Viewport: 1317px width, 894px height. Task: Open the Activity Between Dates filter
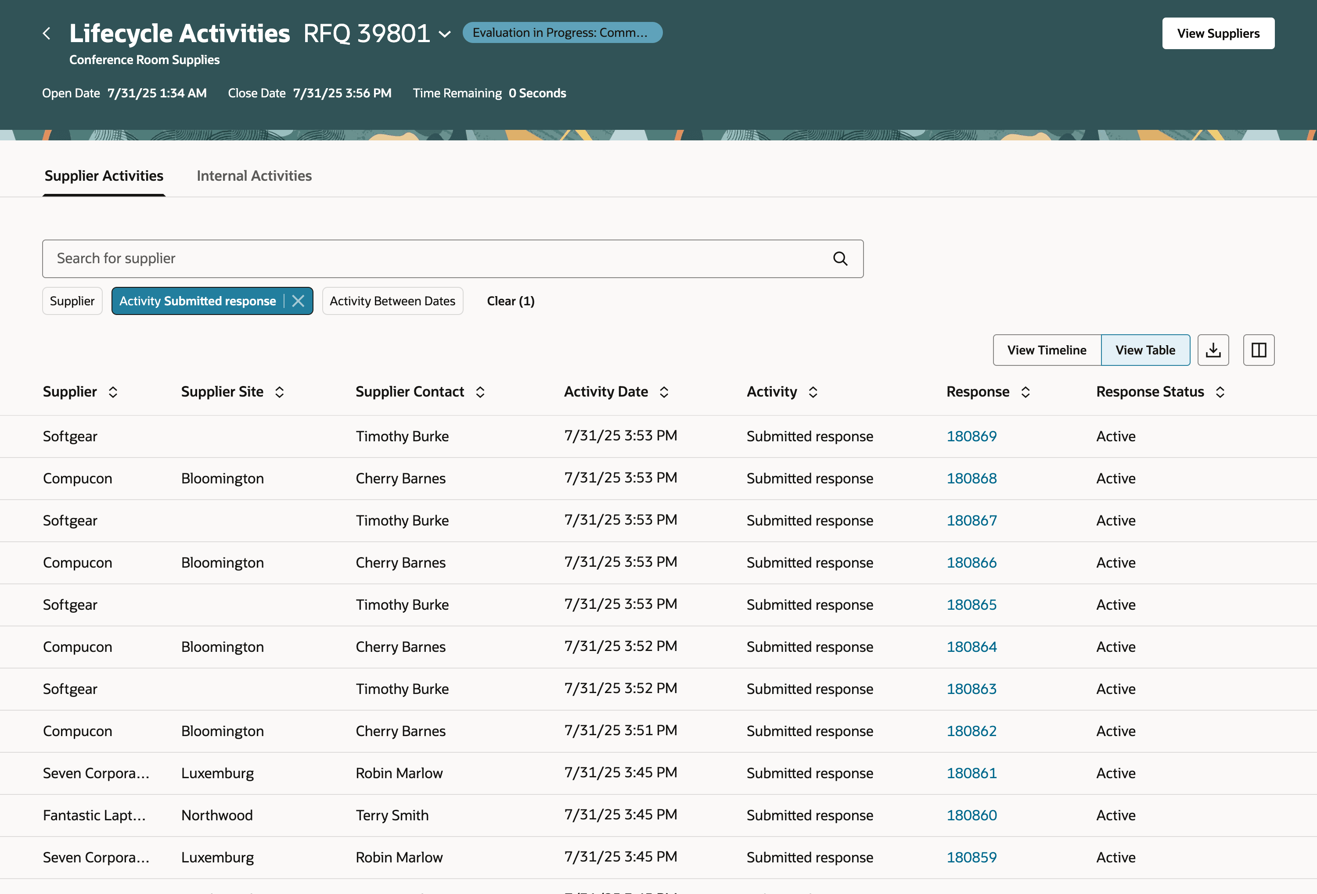pos(392,301)
